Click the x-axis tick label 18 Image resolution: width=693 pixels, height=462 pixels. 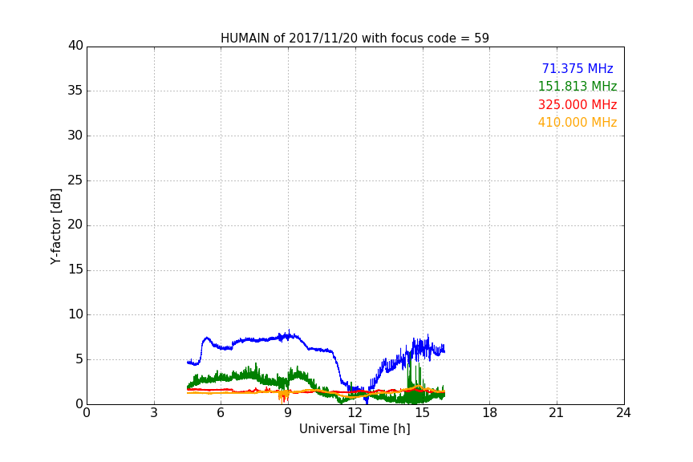490,413
